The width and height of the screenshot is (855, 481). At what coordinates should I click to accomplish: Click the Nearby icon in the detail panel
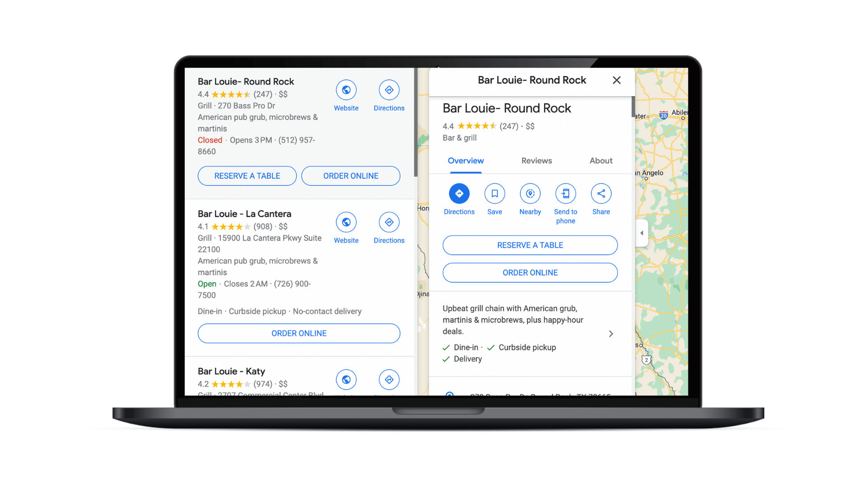529,193
